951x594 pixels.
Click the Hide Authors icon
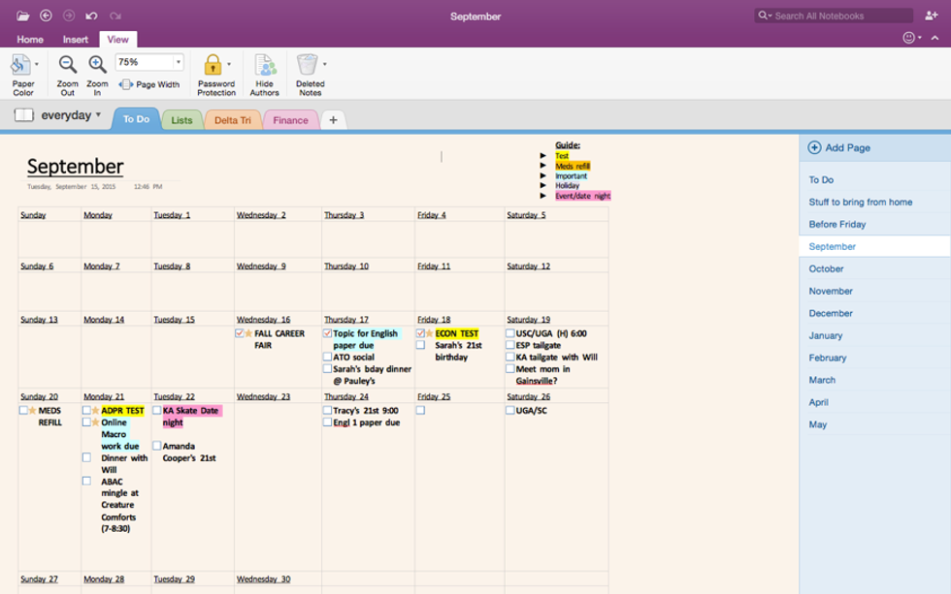click(x=265, y=65)
